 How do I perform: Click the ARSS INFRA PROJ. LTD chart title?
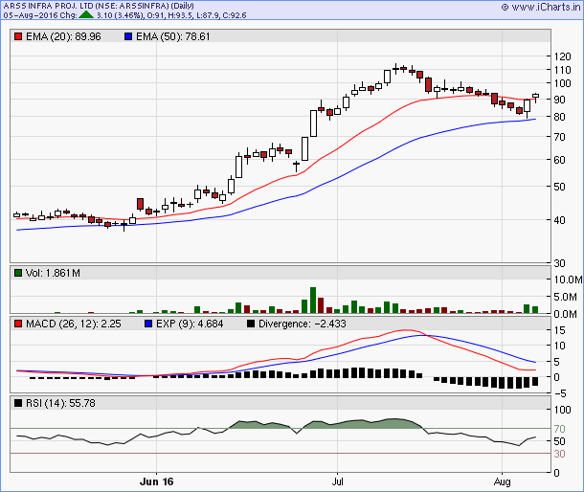(99, 6)
